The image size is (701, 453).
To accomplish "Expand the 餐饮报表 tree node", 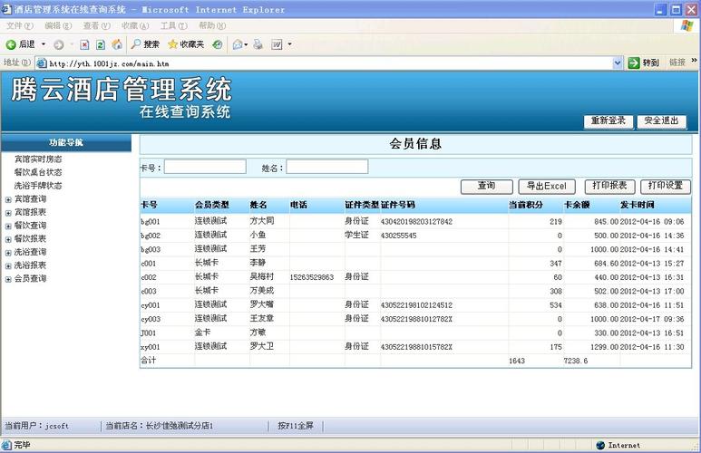I will pyautogui.click(x=8, y=239).
